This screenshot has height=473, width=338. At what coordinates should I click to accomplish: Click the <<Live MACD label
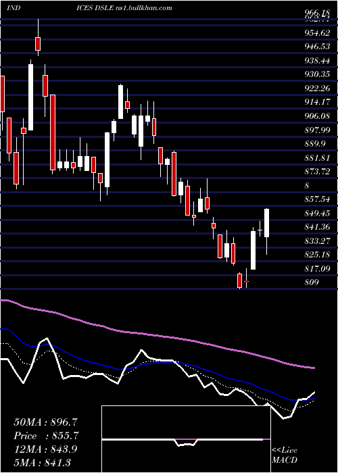coord(285,455)
